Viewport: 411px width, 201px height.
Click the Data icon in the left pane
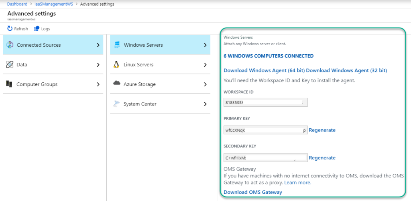point(10,64)
